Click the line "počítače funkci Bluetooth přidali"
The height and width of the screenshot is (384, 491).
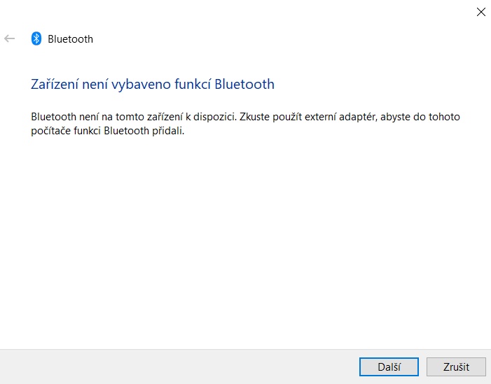click(108, 131)
